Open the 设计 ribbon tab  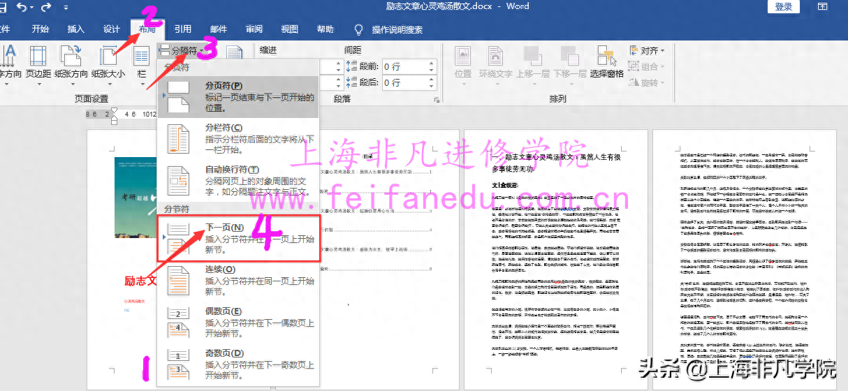pos(112,29)
